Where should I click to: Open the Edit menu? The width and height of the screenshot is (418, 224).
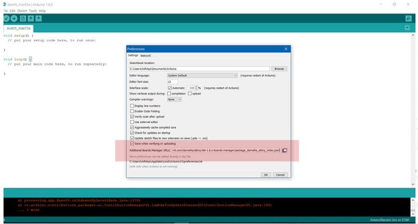(x=13, y=11)
